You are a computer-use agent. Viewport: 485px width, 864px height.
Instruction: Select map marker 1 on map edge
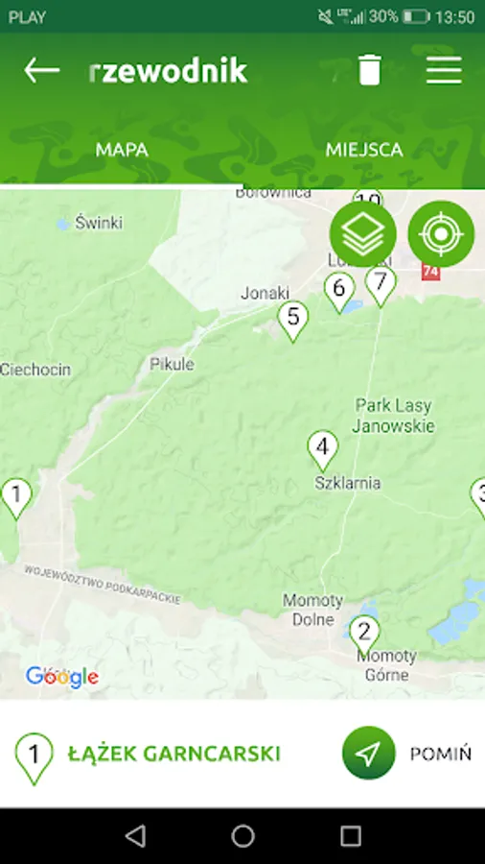click(x=16, y=499)
